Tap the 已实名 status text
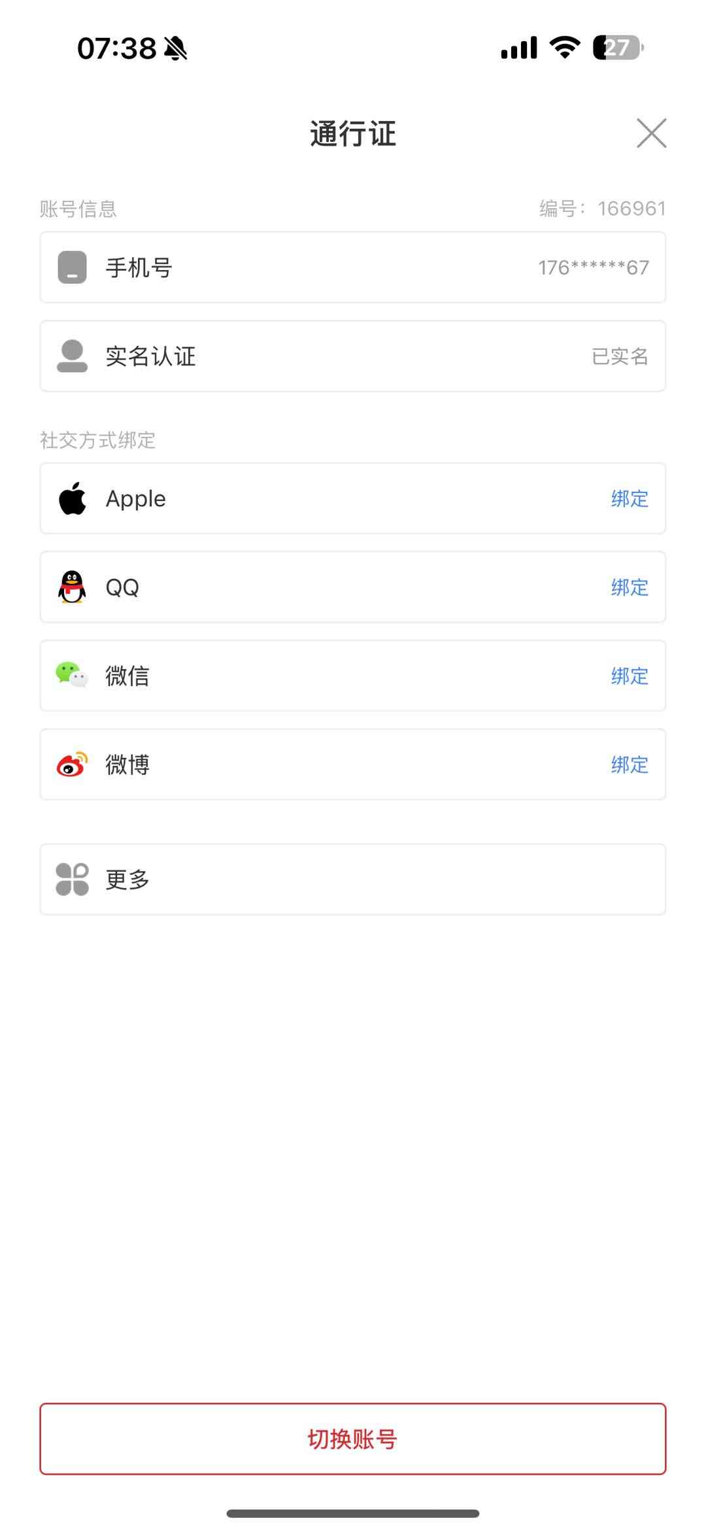Image resolution: width=706 pixels, height=1531 pixels. tap(620, 356)
